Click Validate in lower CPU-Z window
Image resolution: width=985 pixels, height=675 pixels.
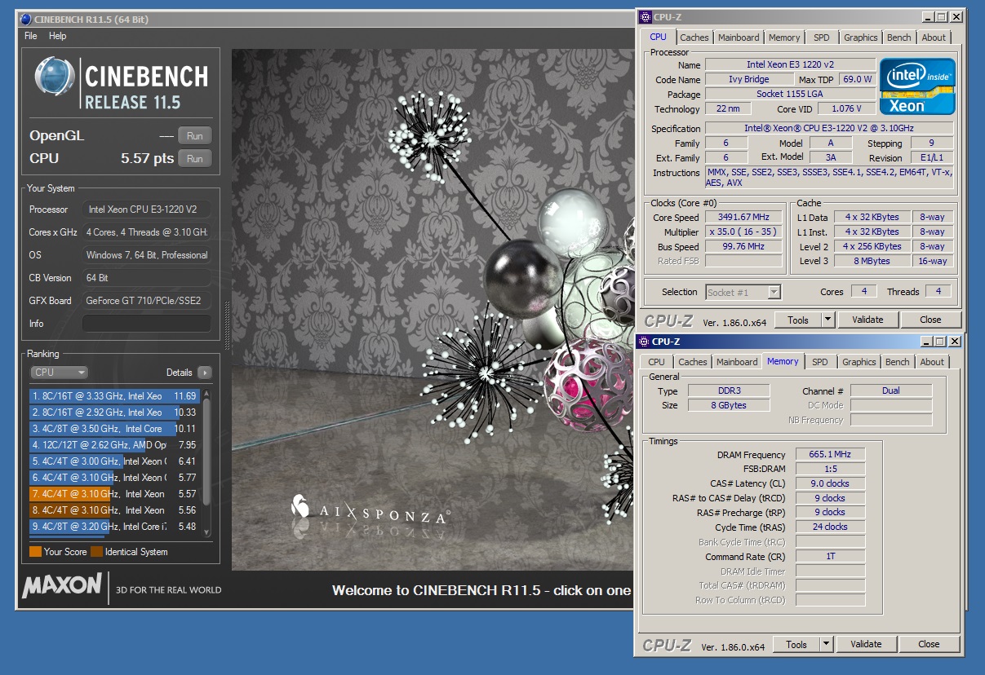[866, 644]
